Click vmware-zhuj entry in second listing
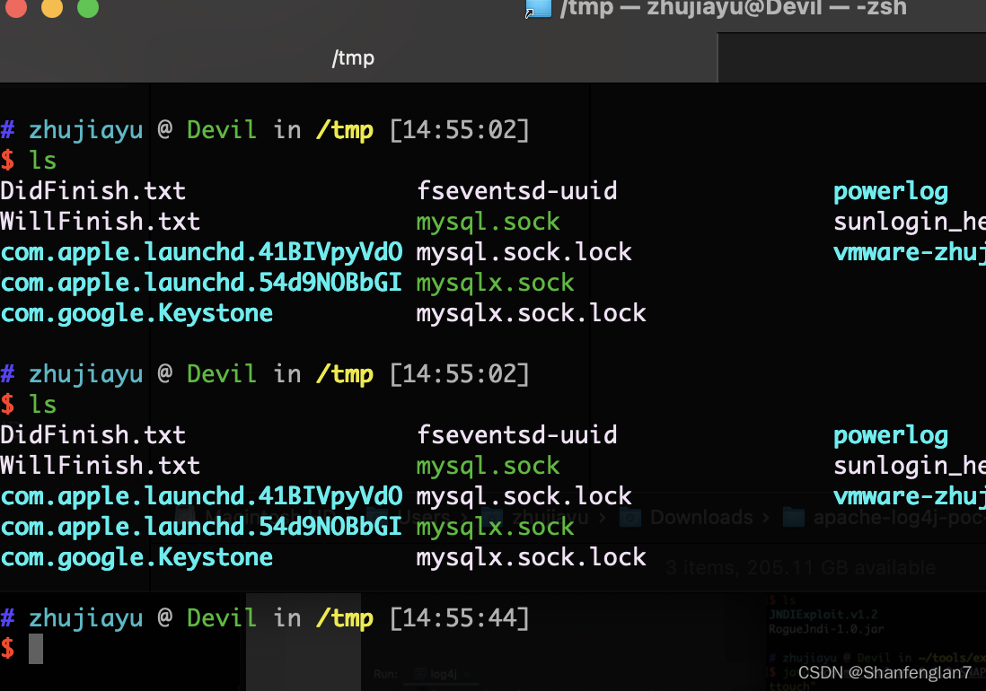The width and height of the screenshot is (986, 691). click(910, 497)
